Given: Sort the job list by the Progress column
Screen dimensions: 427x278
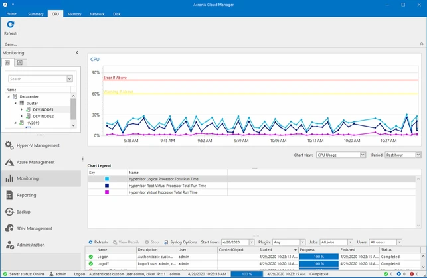Looking at the screenshot, I should coord(318,249).
